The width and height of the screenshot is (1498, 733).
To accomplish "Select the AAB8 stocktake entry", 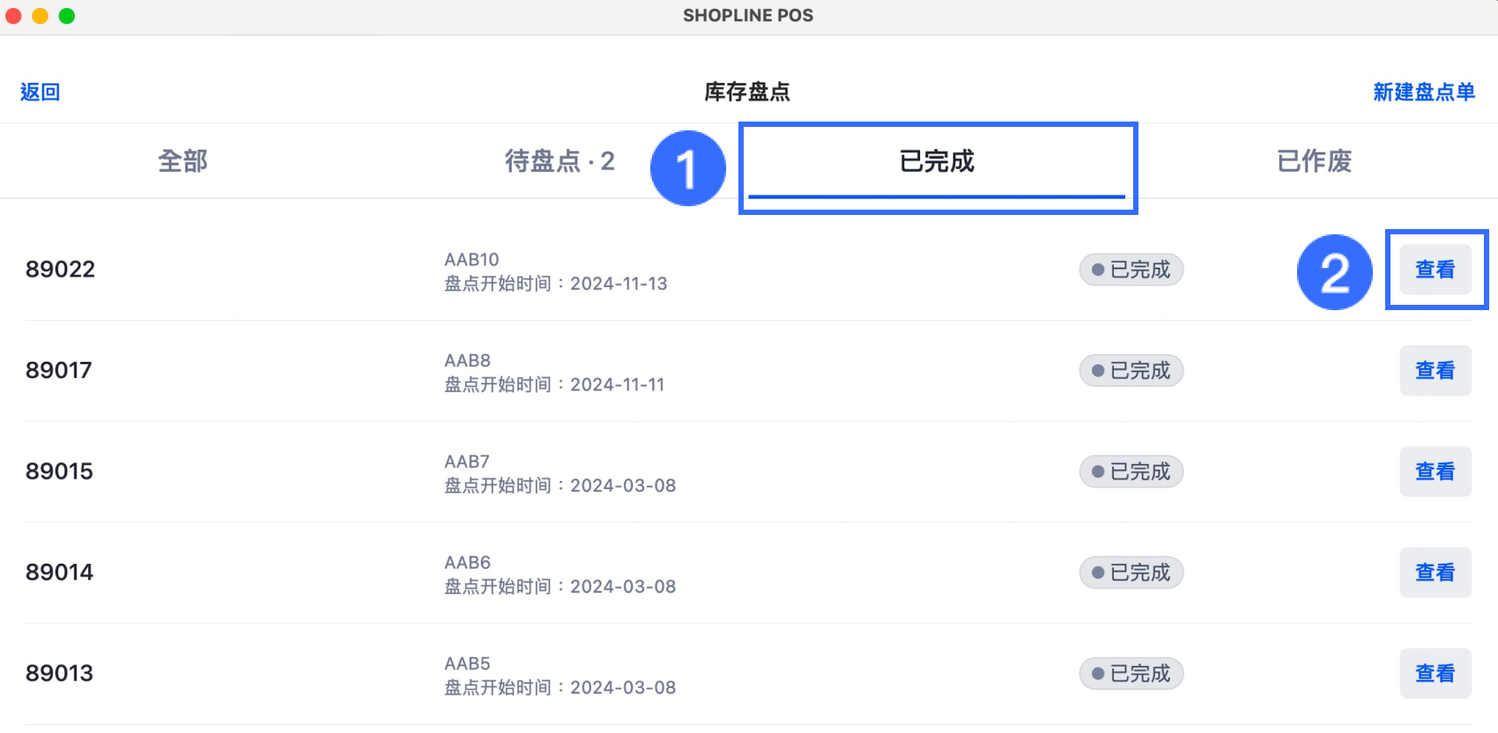I will tap(748, 371).
